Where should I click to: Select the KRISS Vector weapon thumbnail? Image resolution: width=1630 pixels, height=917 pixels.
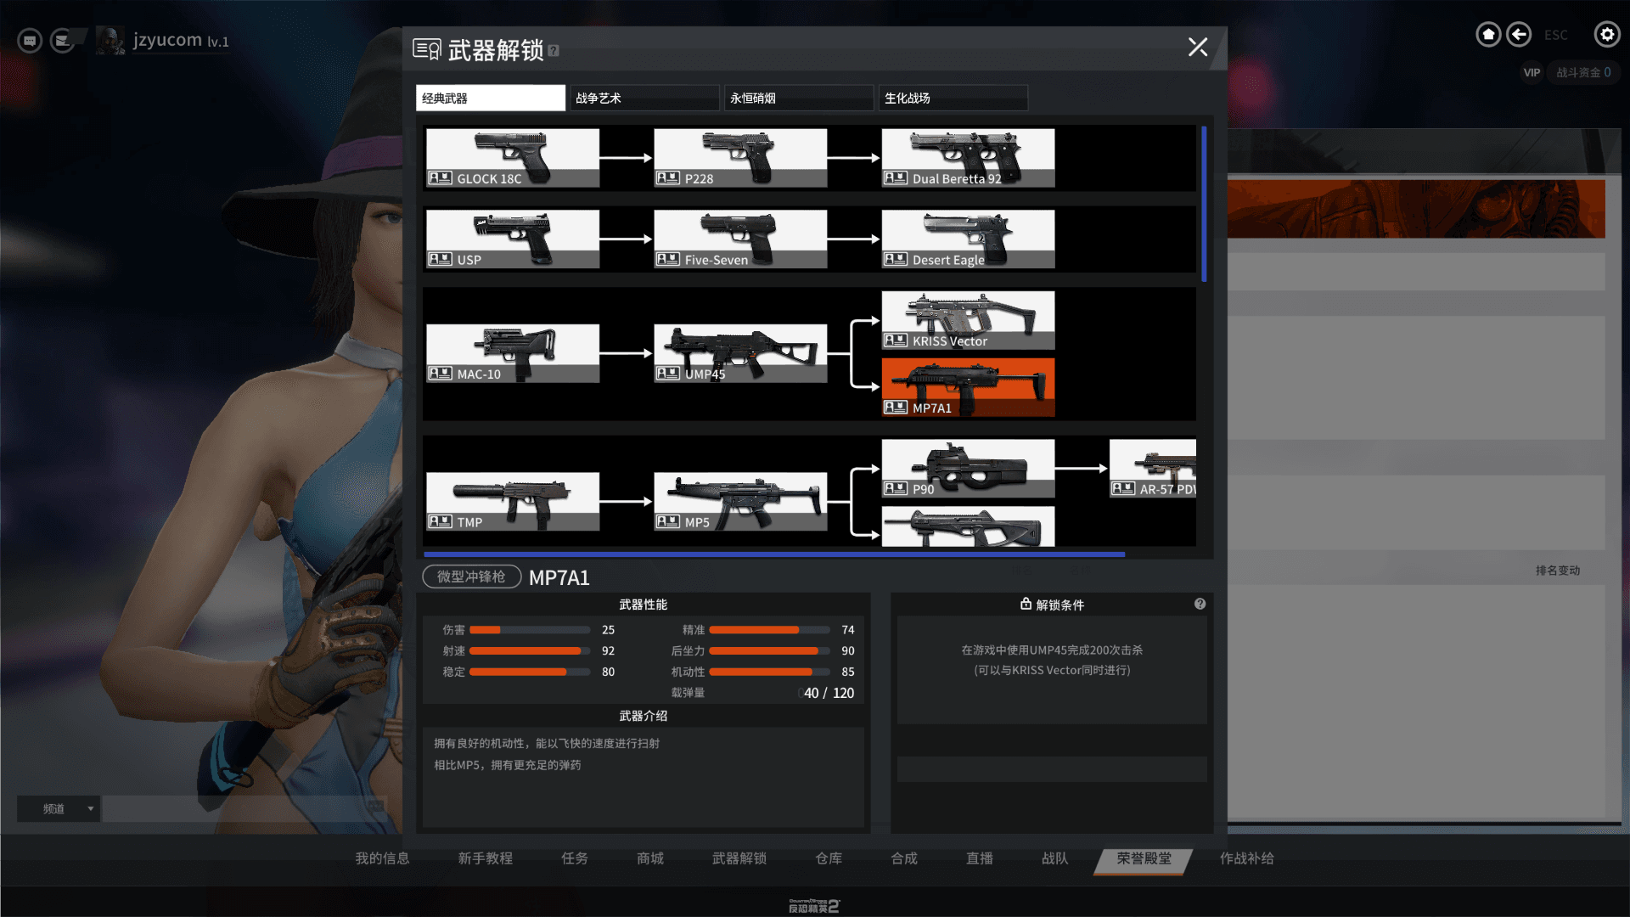click(x=968, y=320)
